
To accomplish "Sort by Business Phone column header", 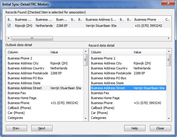I will pyautogui.click(x=145, y=20).
